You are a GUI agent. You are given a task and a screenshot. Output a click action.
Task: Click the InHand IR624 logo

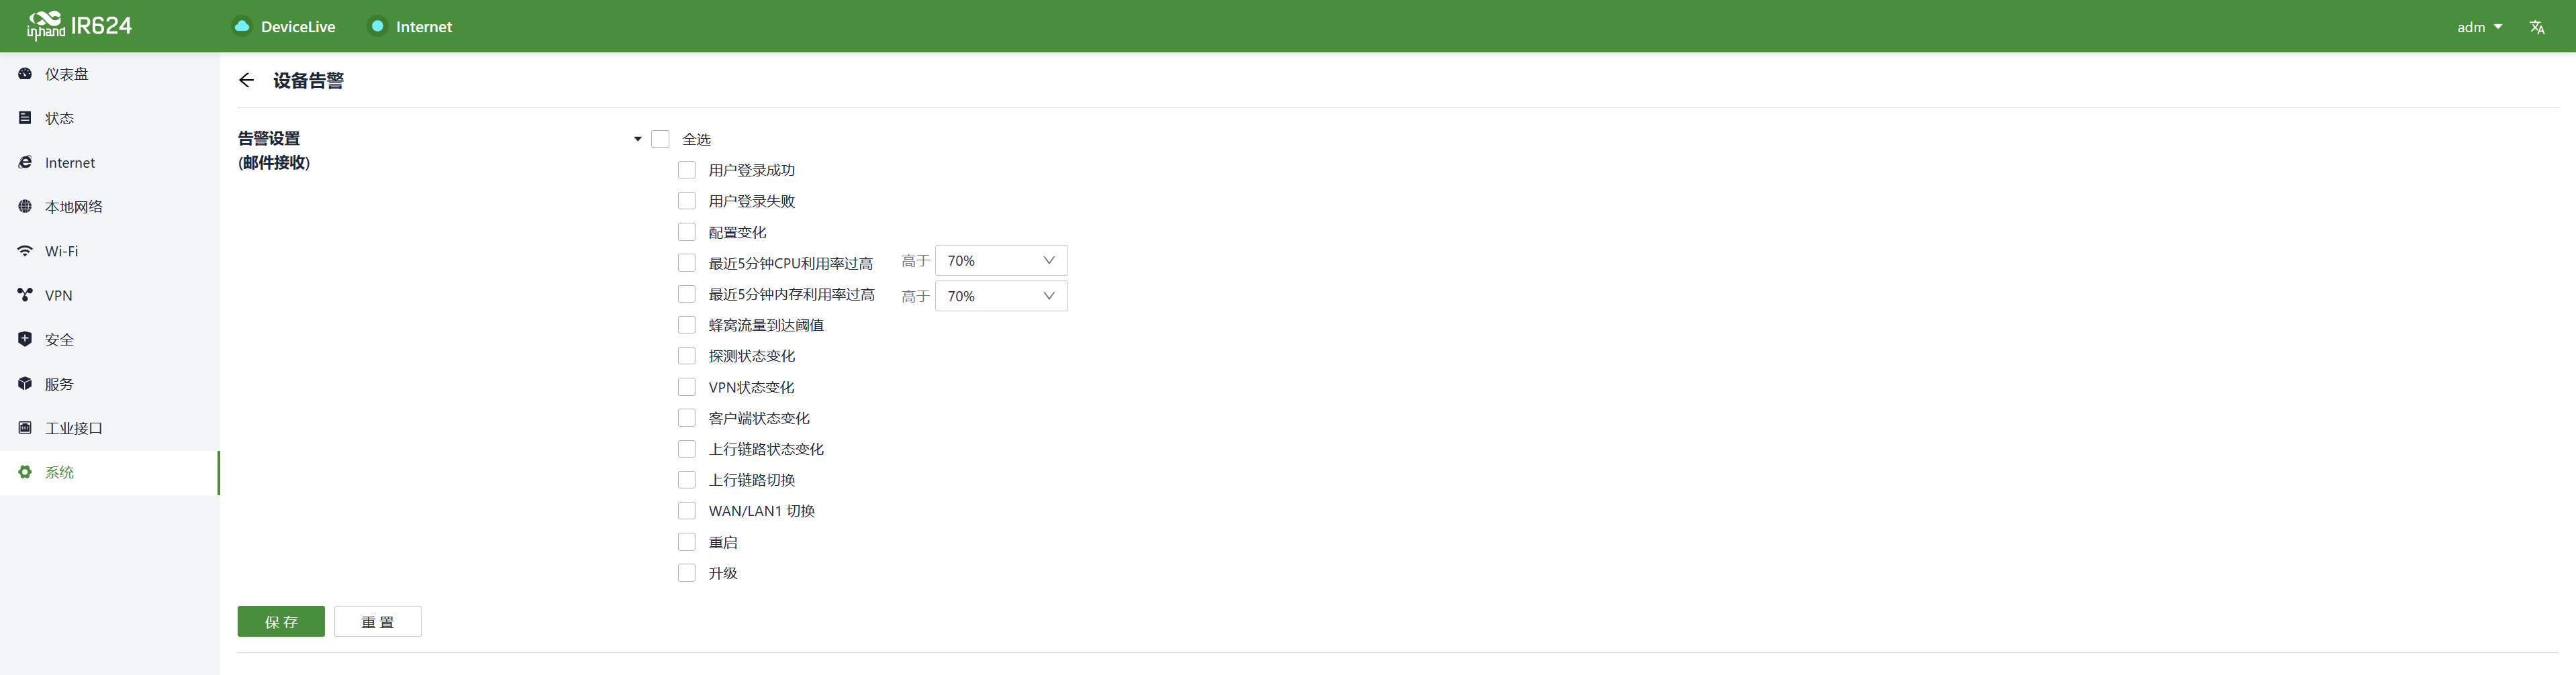(79, 26)
